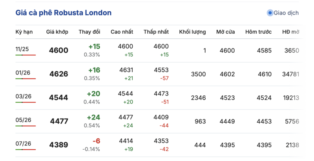Select the 01/26 contract term
This screenshot has height=161, width=314.
[23, 73]
